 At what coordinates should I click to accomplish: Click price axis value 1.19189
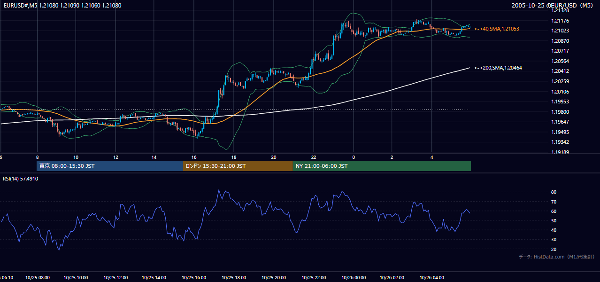pos(561,152)
